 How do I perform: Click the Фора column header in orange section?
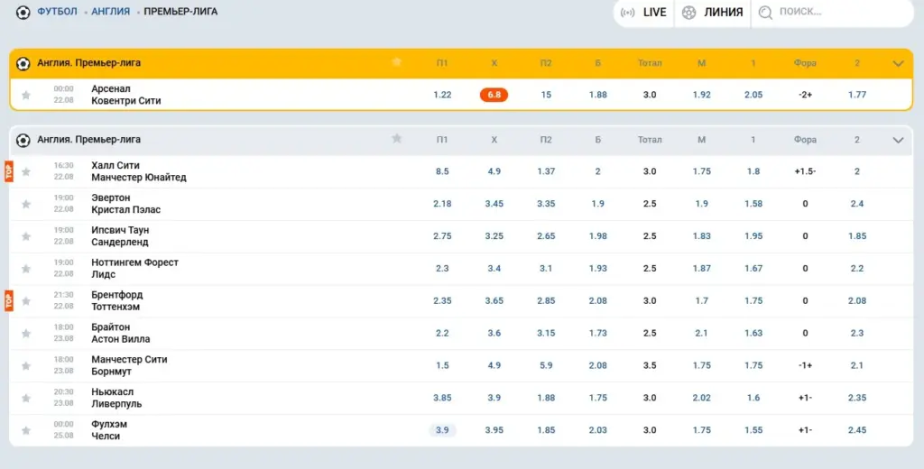coord(805,63)
